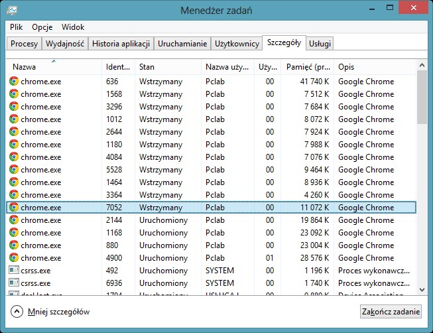Viewport: 433px width, 333px height.
Task: Open the Plik menu
Action: (17, 27)
